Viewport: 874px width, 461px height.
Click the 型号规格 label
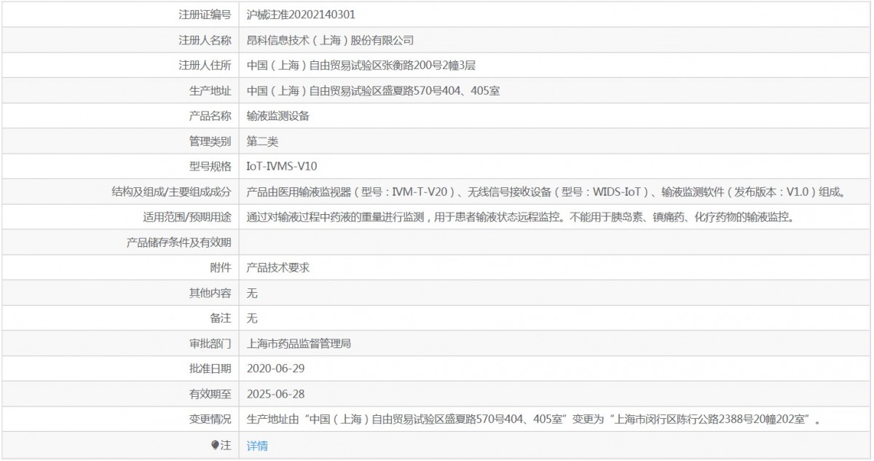(210, 166)
